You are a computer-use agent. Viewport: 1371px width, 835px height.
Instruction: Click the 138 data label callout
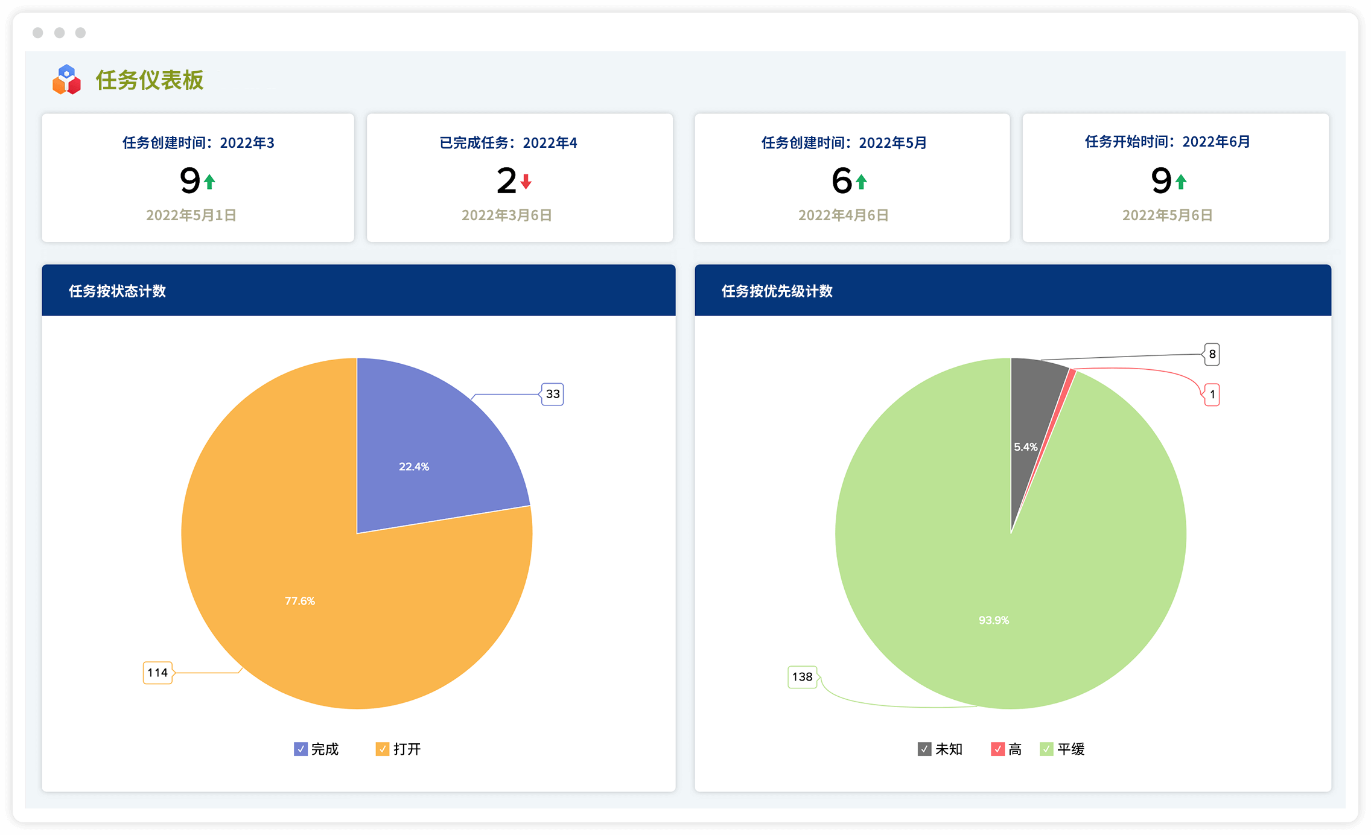tap(802, 677)
